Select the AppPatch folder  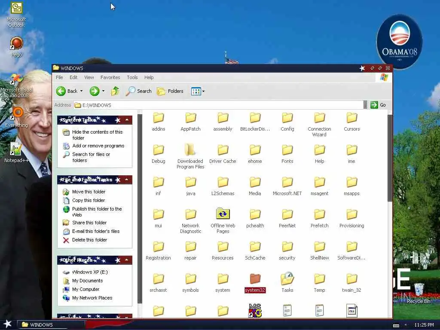[x=190, y=122]
